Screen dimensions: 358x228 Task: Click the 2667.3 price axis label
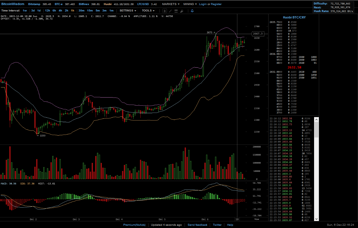click(x=258, y=34)
